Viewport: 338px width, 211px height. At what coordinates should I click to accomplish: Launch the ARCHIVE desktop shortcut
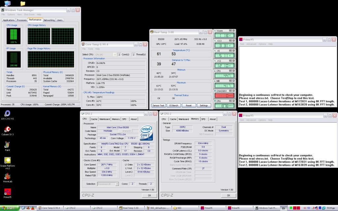[x=8, y=115]
